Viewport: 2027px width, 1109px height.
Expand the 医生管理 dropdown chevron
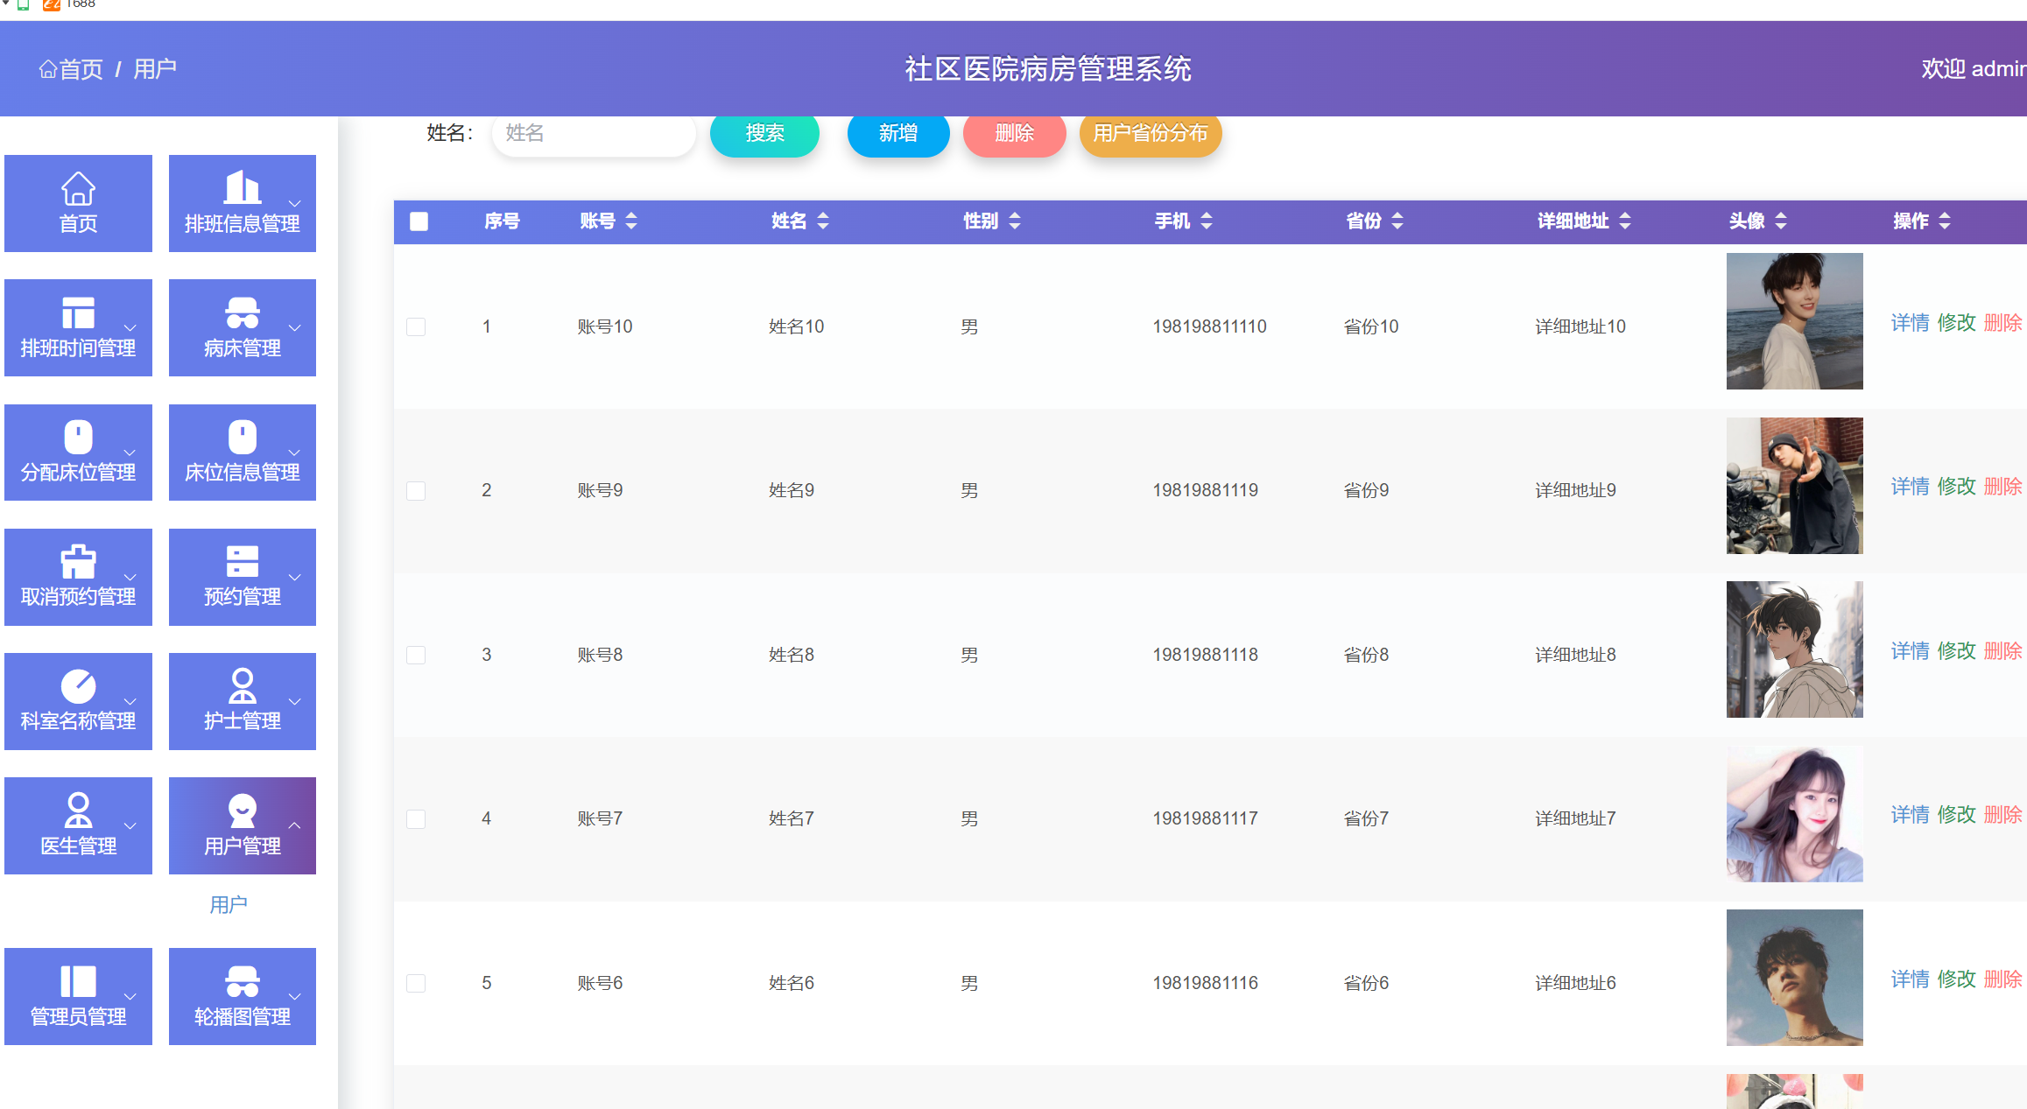130,825
